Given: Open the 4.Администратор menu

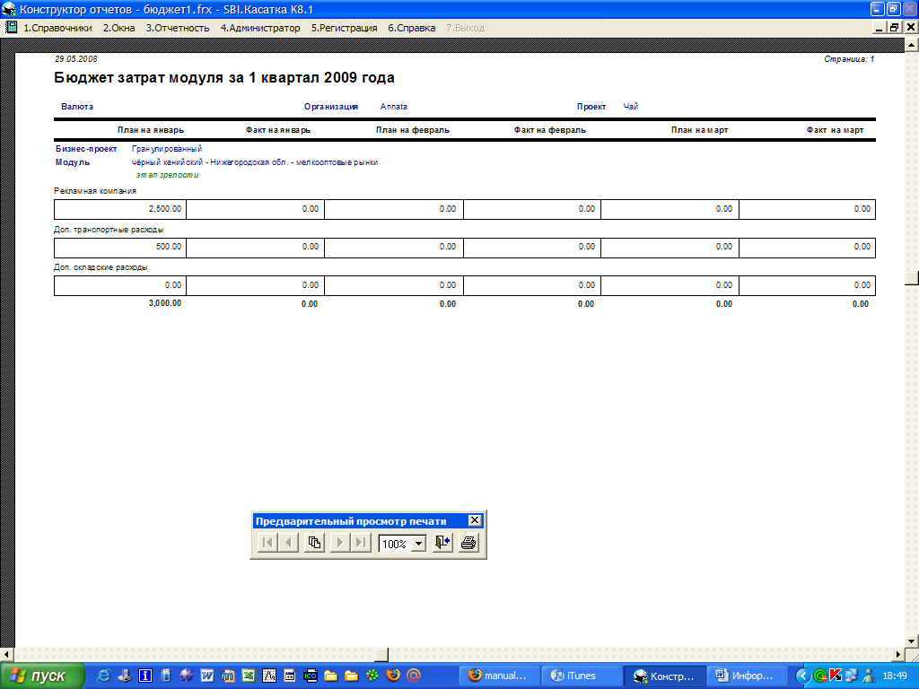Looking at the screenshot, I should tap(260, 28).
